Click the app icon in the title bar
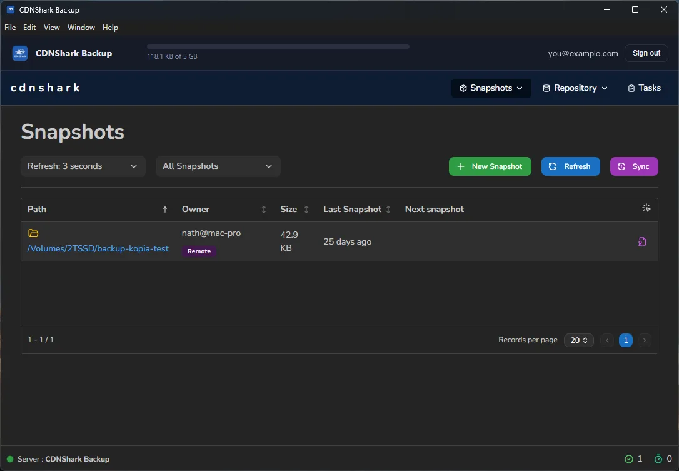The height and width of the screenshot is (471, 679). tap(11, 9)
